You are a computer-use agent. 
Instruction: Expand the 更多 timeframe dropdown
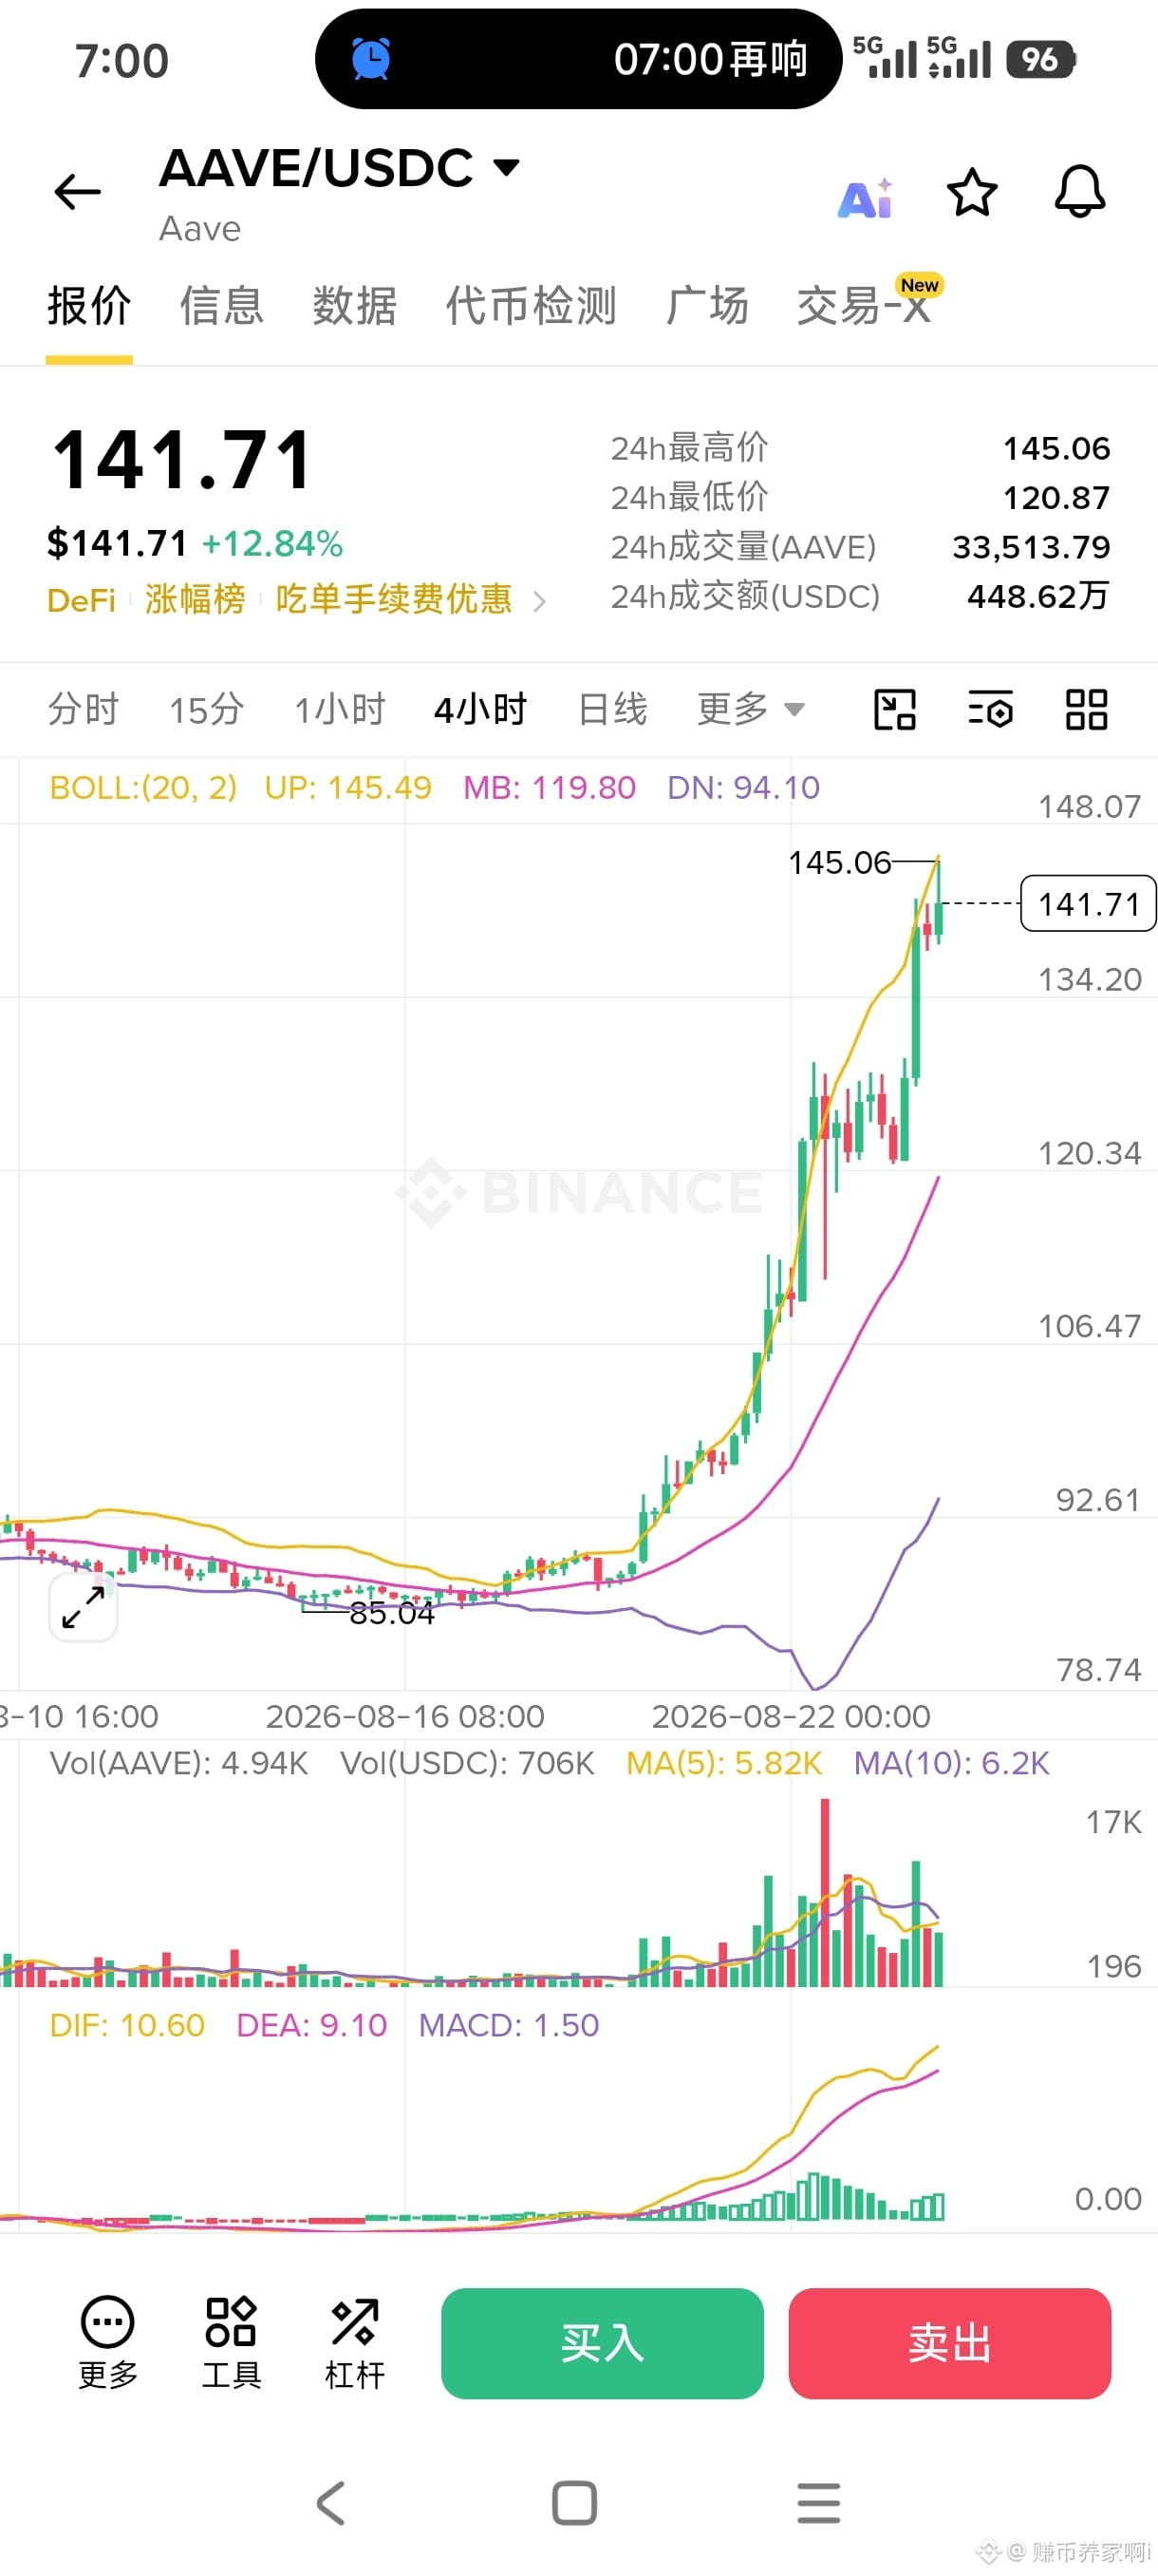click(752, 709)
